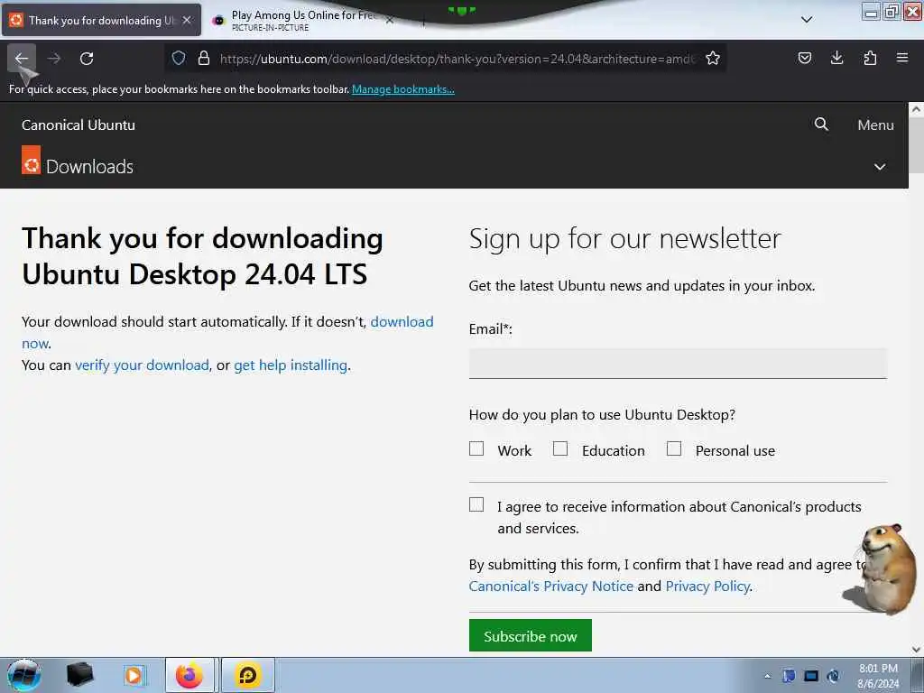This screenshot has height=693, width=924.
Task: Open the verify your download link
Action: [x=142, y=365]
